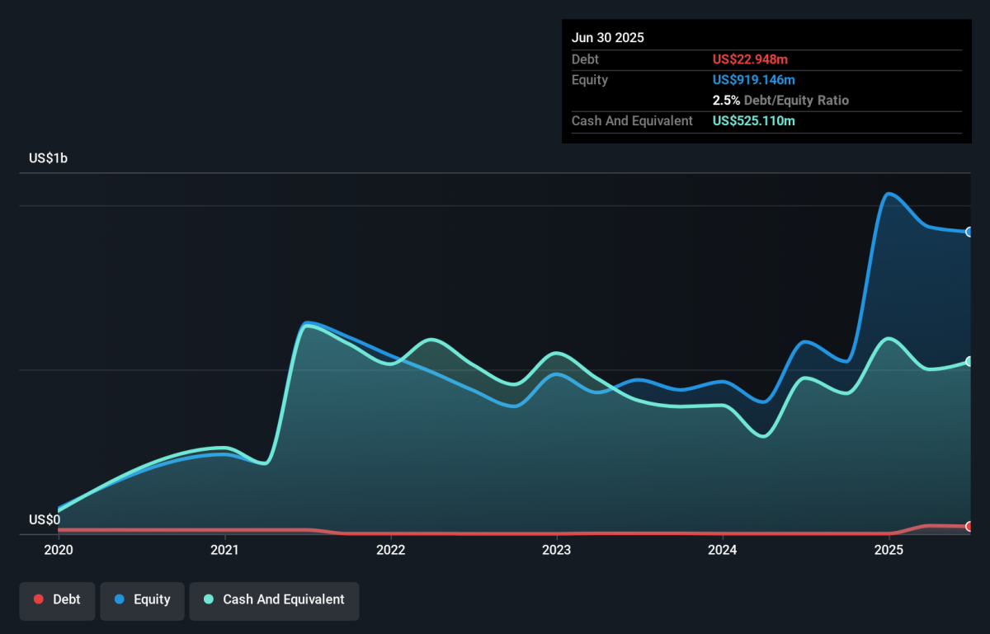Click the US$525.110m cash value

(x=754, y=121)
